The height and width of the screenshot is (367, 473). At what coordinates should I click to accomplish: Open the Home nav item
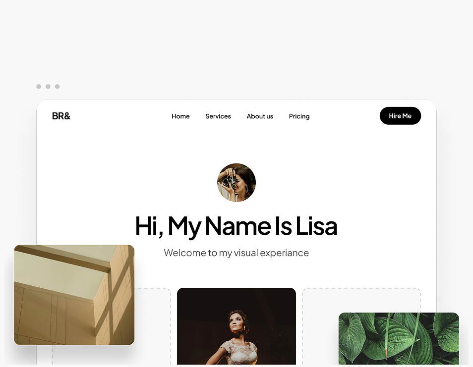[x=180, y=116]
